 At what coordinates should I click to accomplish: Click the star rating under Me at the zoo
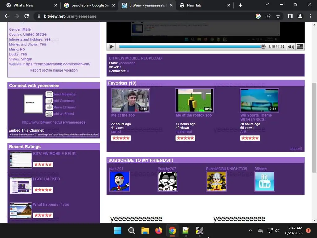pyautogui.click(x=121, y=138)
